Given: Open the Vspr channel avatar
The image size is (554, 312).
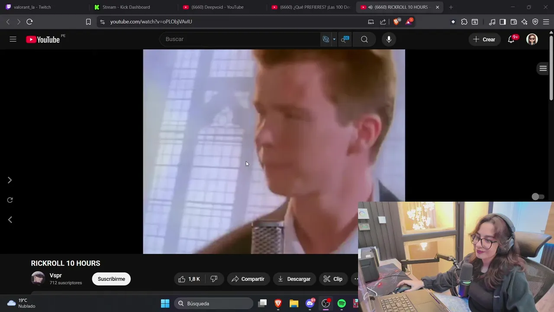Looking at the screenshot, I should pyautogui.click(x=38, y=278).
